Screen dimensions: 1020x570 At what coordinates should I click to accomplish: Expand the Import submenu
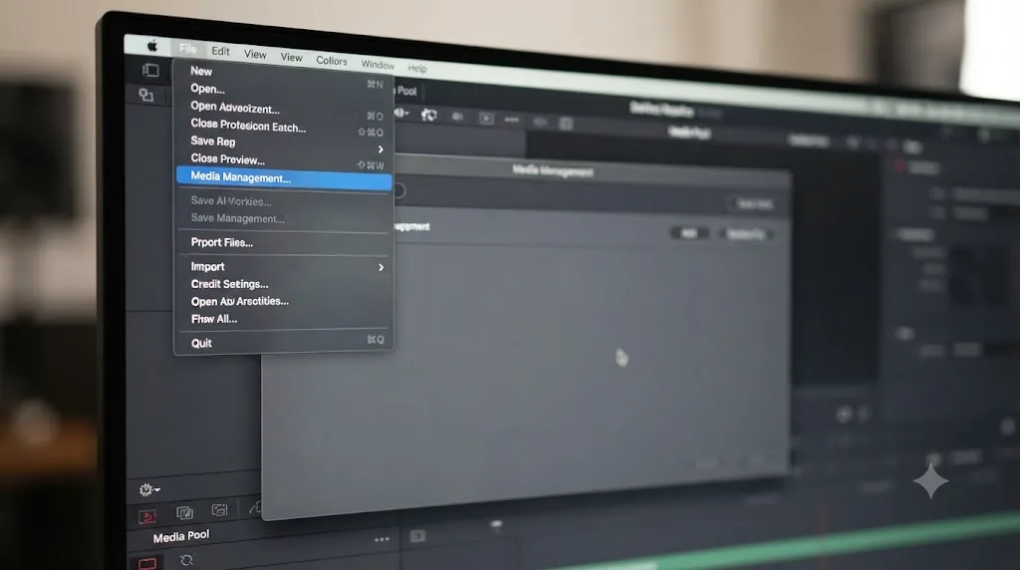[x=284, y=267]
